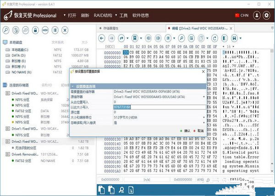Viewport: 275px width, 196px height.
Task: Open dropdown arrow beside the bookmark icon
Action: pyautogui.click(x=141, y=38)
